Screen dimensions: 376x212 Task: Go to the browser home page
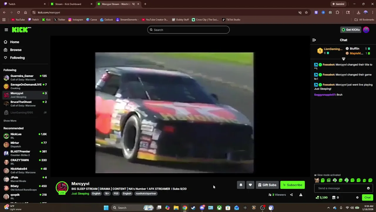[x=26, y=12]
